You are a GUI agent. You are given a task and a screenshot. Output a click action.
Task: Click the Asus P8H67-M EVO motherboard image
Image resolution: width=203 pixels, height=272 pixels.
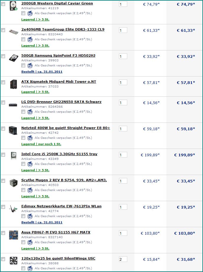click(x=14, y=235)
